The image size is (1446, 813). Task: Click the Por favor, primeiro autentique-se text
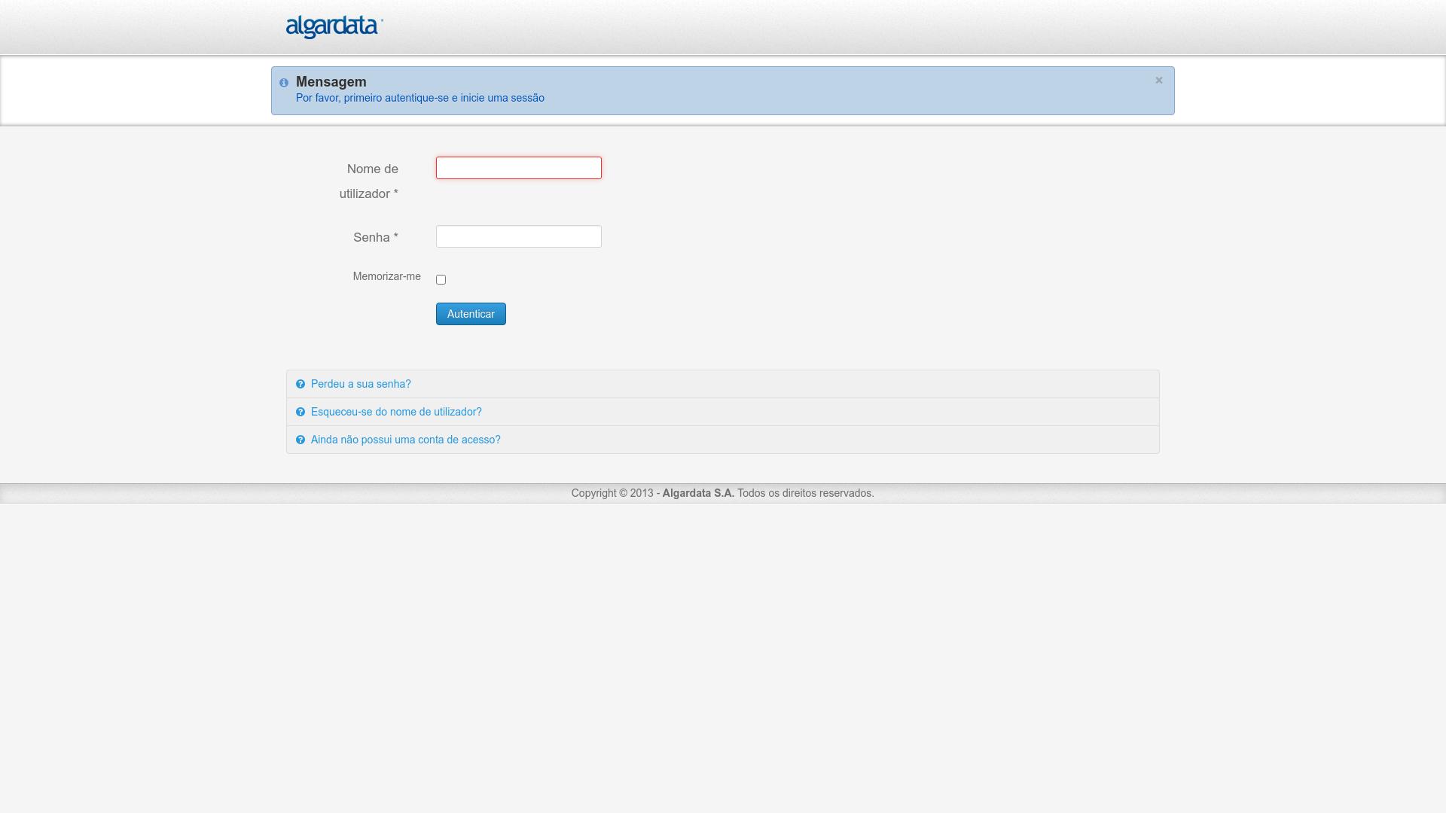click(419, 98)
